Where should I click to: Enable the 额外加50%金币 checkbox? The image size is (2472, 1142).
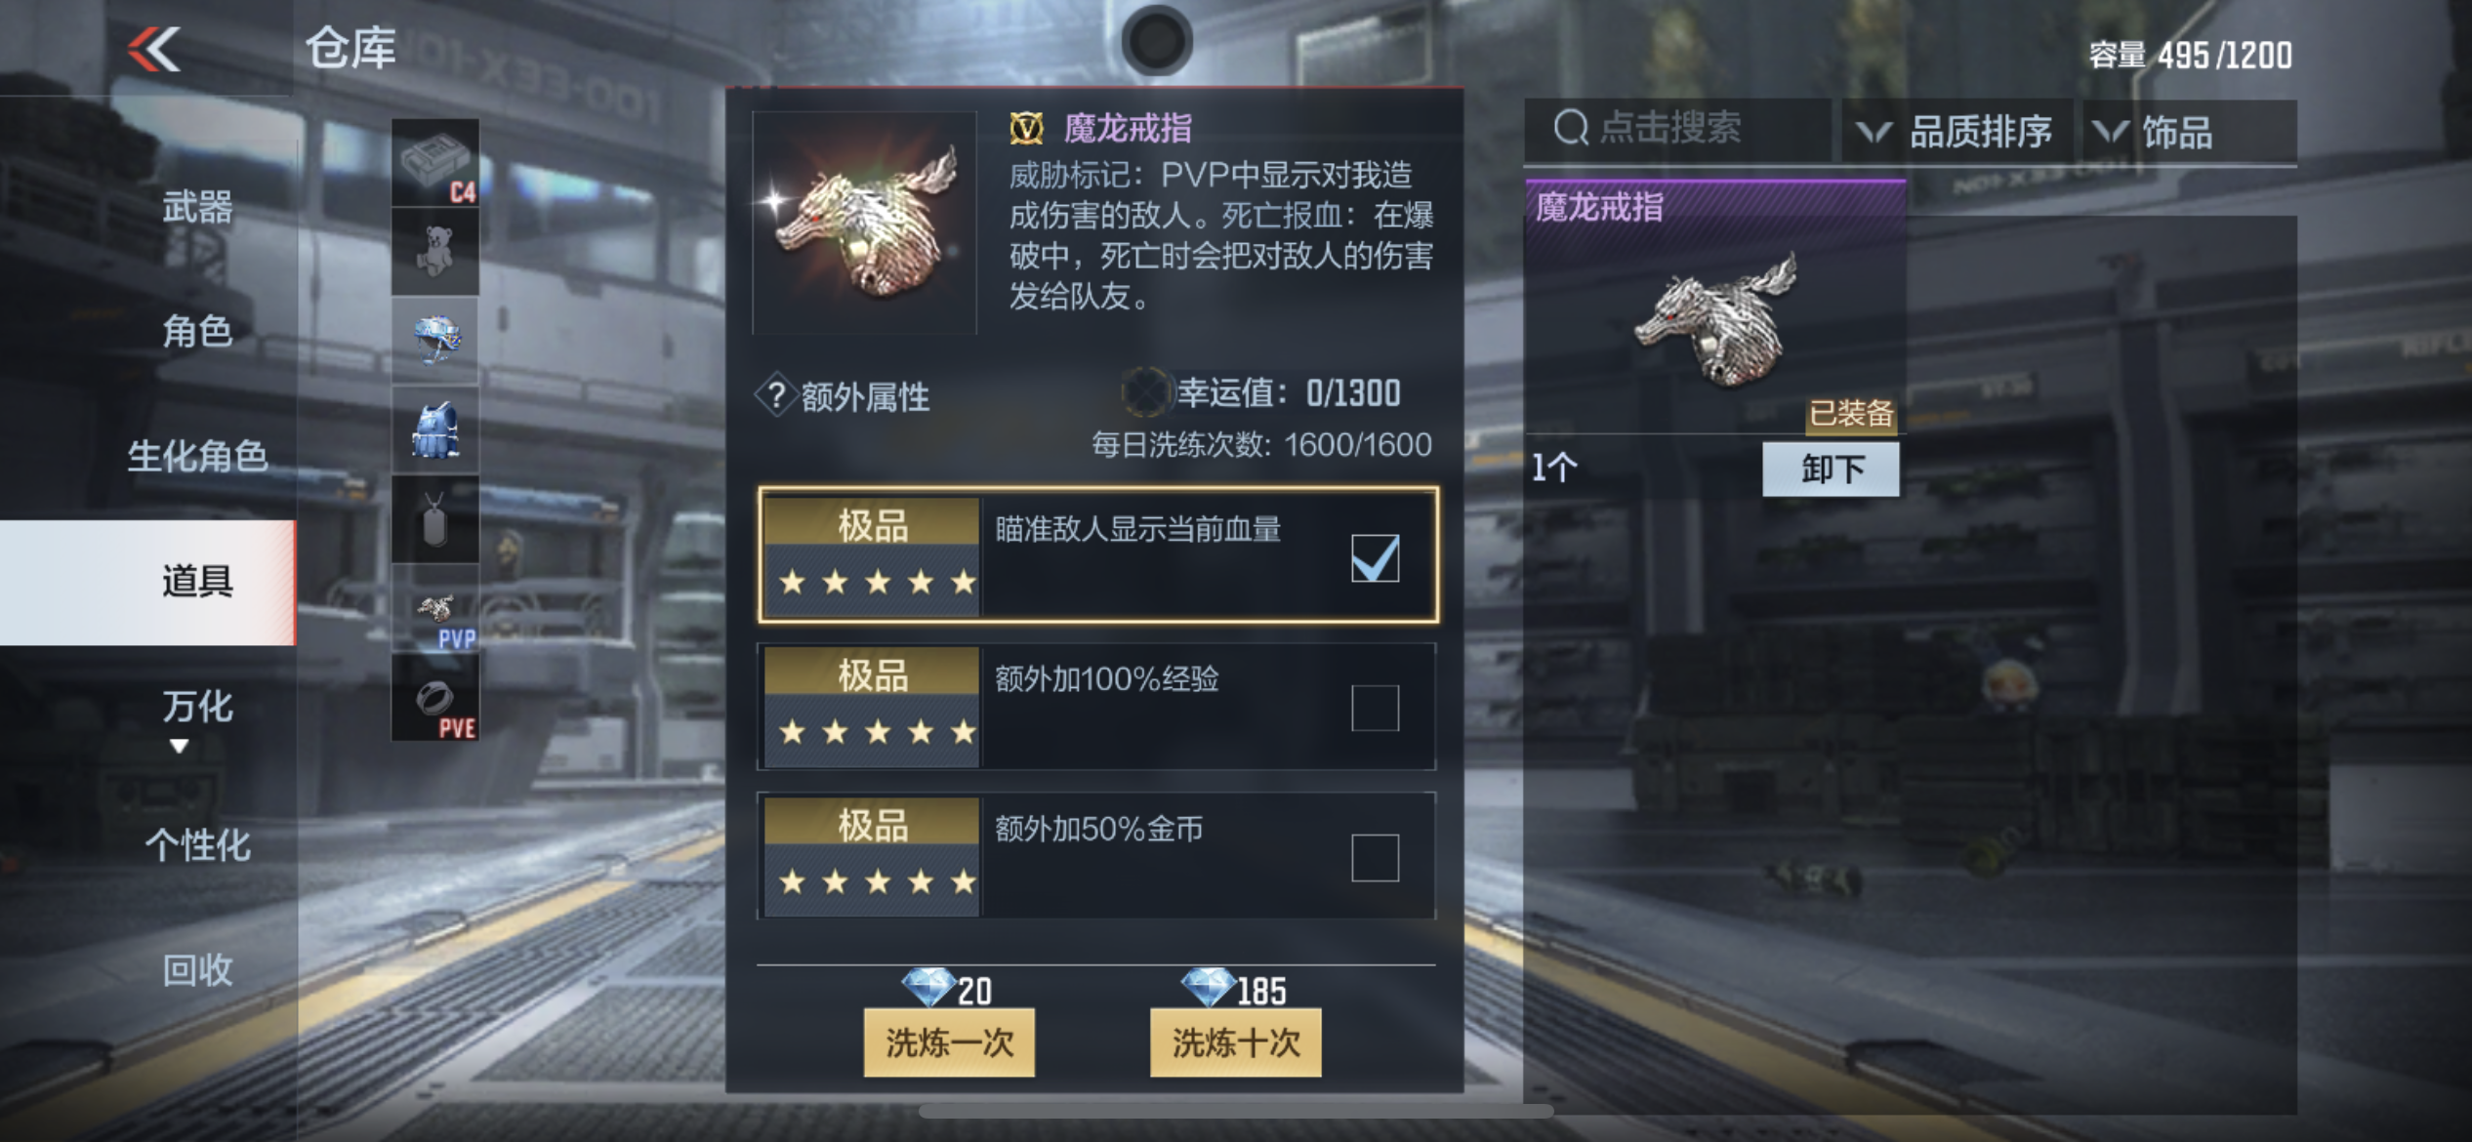(x=1375, y=857)
